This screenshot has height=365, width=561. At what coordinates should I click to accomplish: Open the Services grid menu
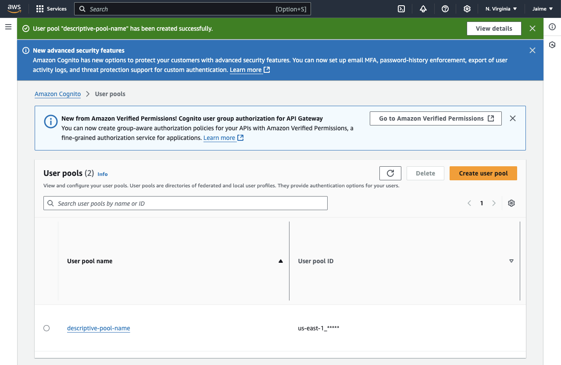[51, 9]
